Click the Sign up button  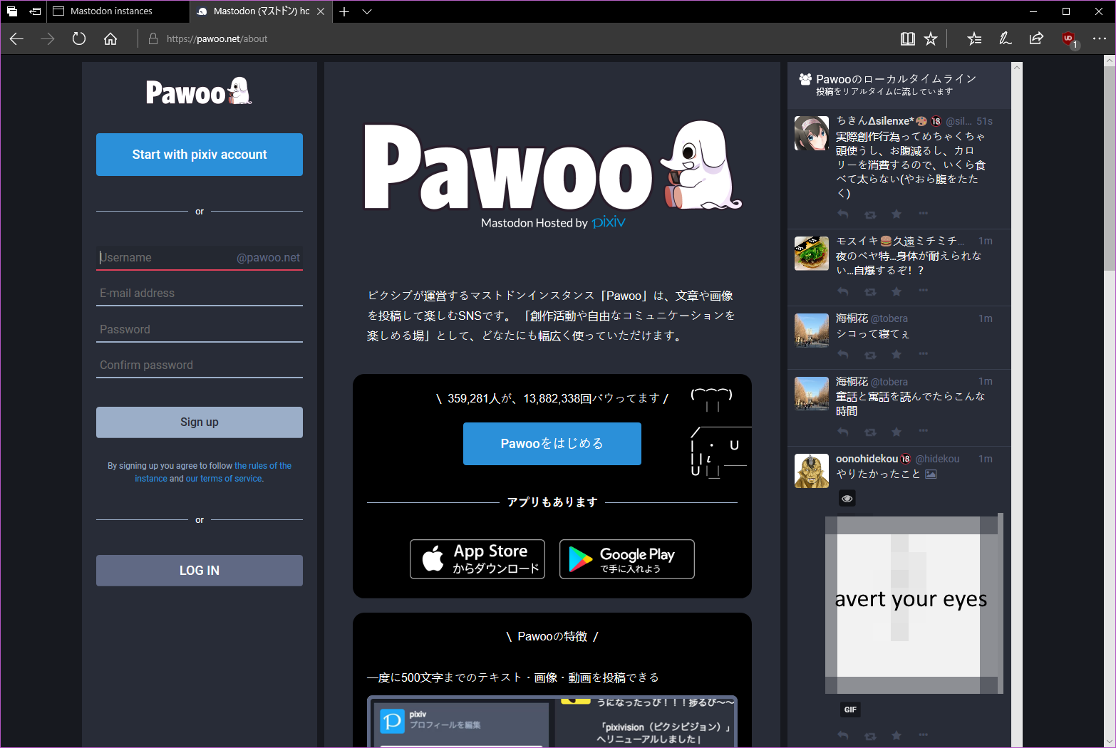tap(200, 422)
